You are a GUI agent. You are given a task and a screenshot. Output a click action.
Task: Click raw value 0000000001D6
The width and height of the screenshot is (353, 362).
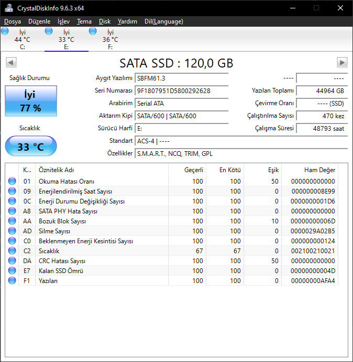point(313,201)
